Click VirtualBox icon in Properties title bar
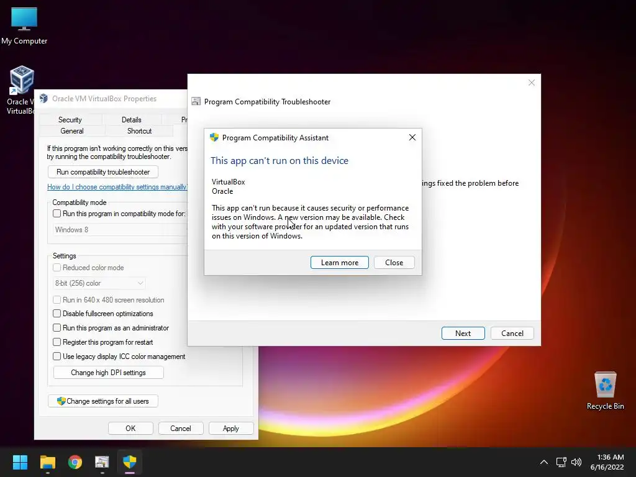 tap(44, 99)
